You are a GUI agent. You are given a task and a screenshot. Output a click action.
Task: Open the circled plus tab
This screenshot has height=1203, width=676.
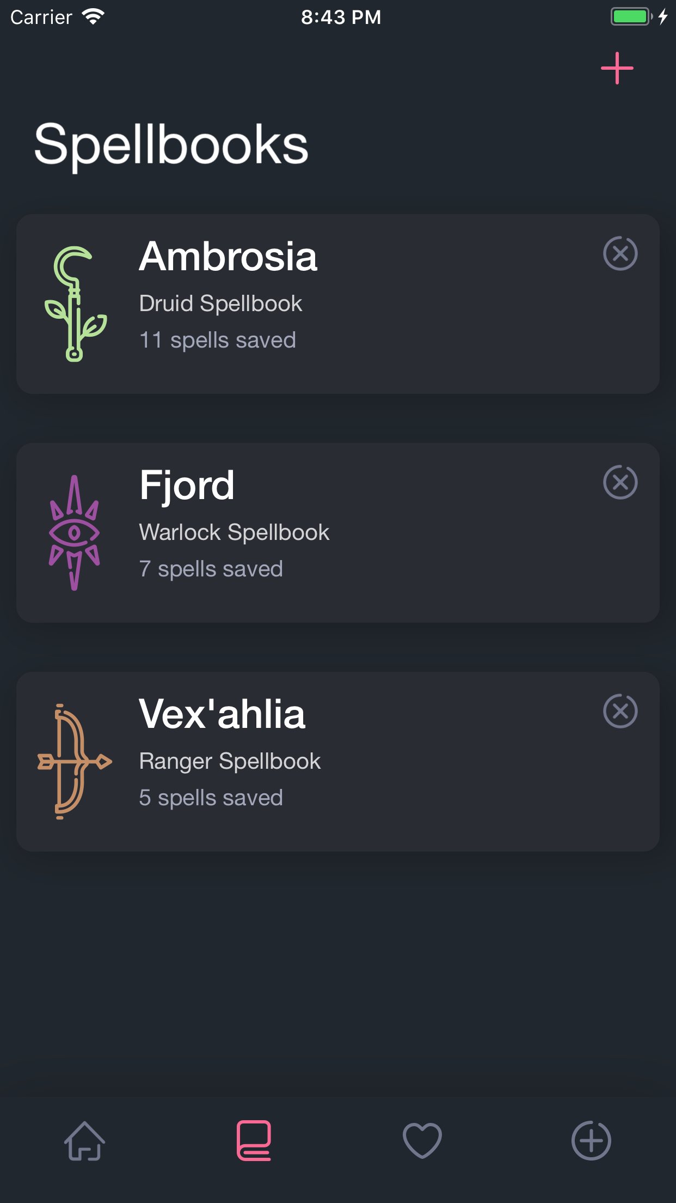(x=591, y=1140)
